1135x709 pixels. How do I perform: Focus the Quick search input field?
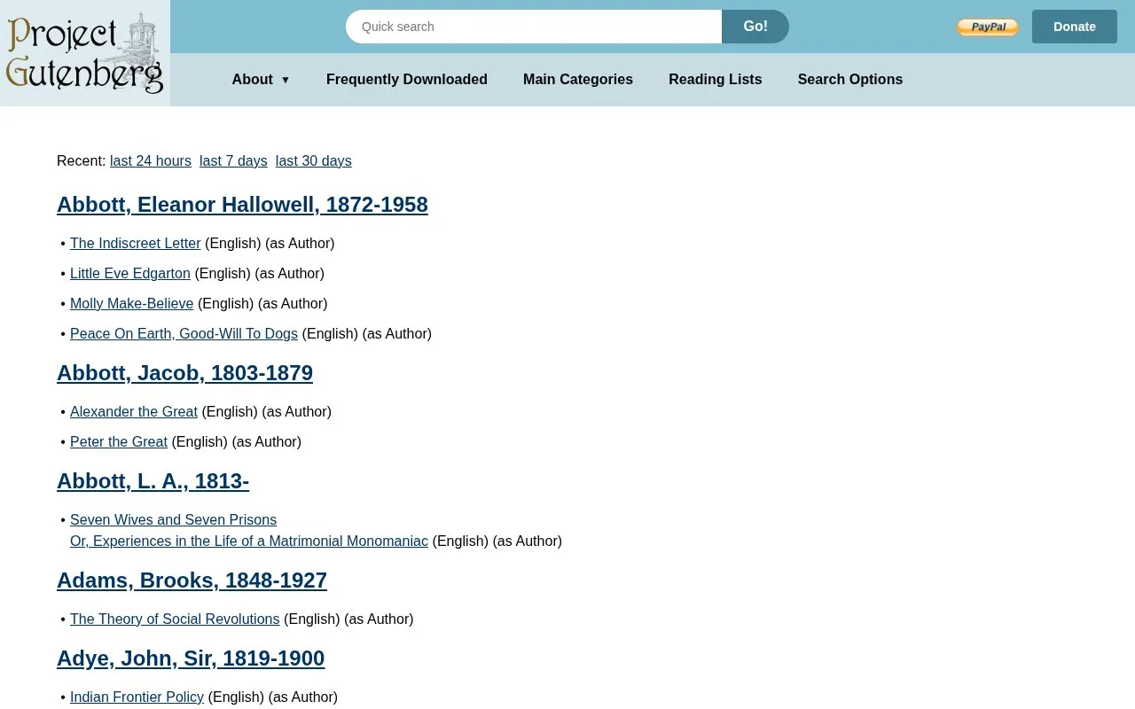click(534, 27)
